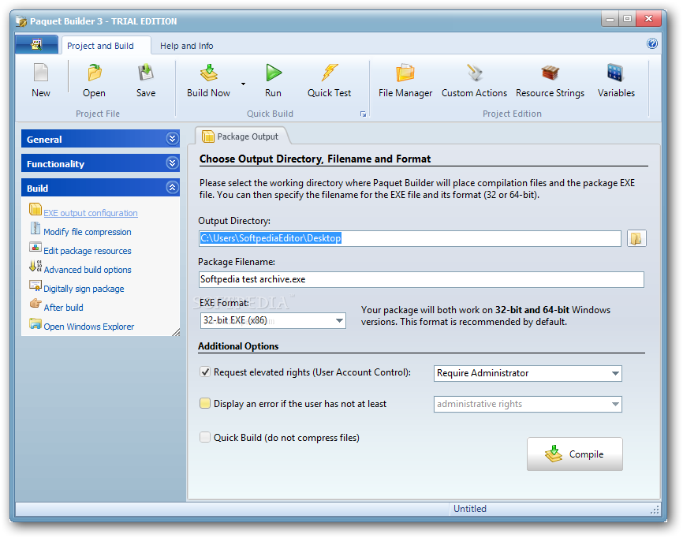Open Modify file compression link
The image size is (683, 538).
87,232
